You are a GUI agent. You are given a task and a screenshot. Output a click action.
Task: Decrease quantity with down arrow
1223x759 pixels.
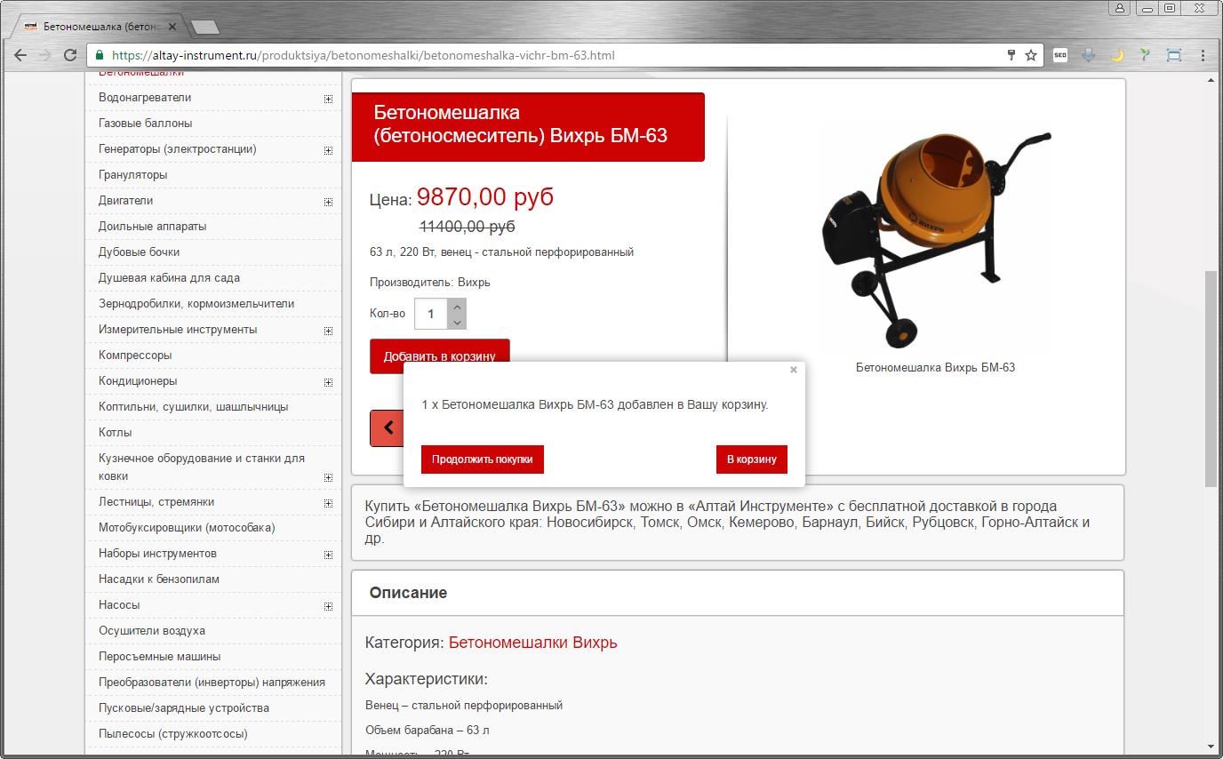(457, 322)
